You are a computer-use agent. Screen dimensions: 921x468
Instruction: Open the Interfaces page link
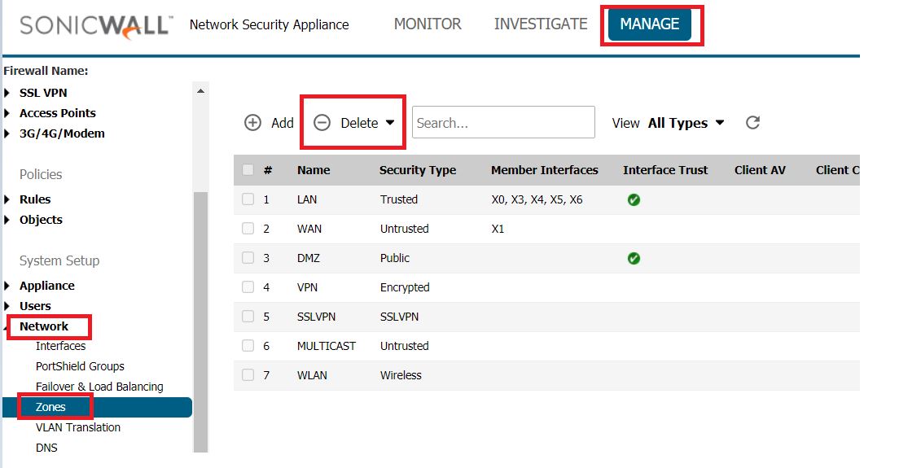[x=60, y=346]
